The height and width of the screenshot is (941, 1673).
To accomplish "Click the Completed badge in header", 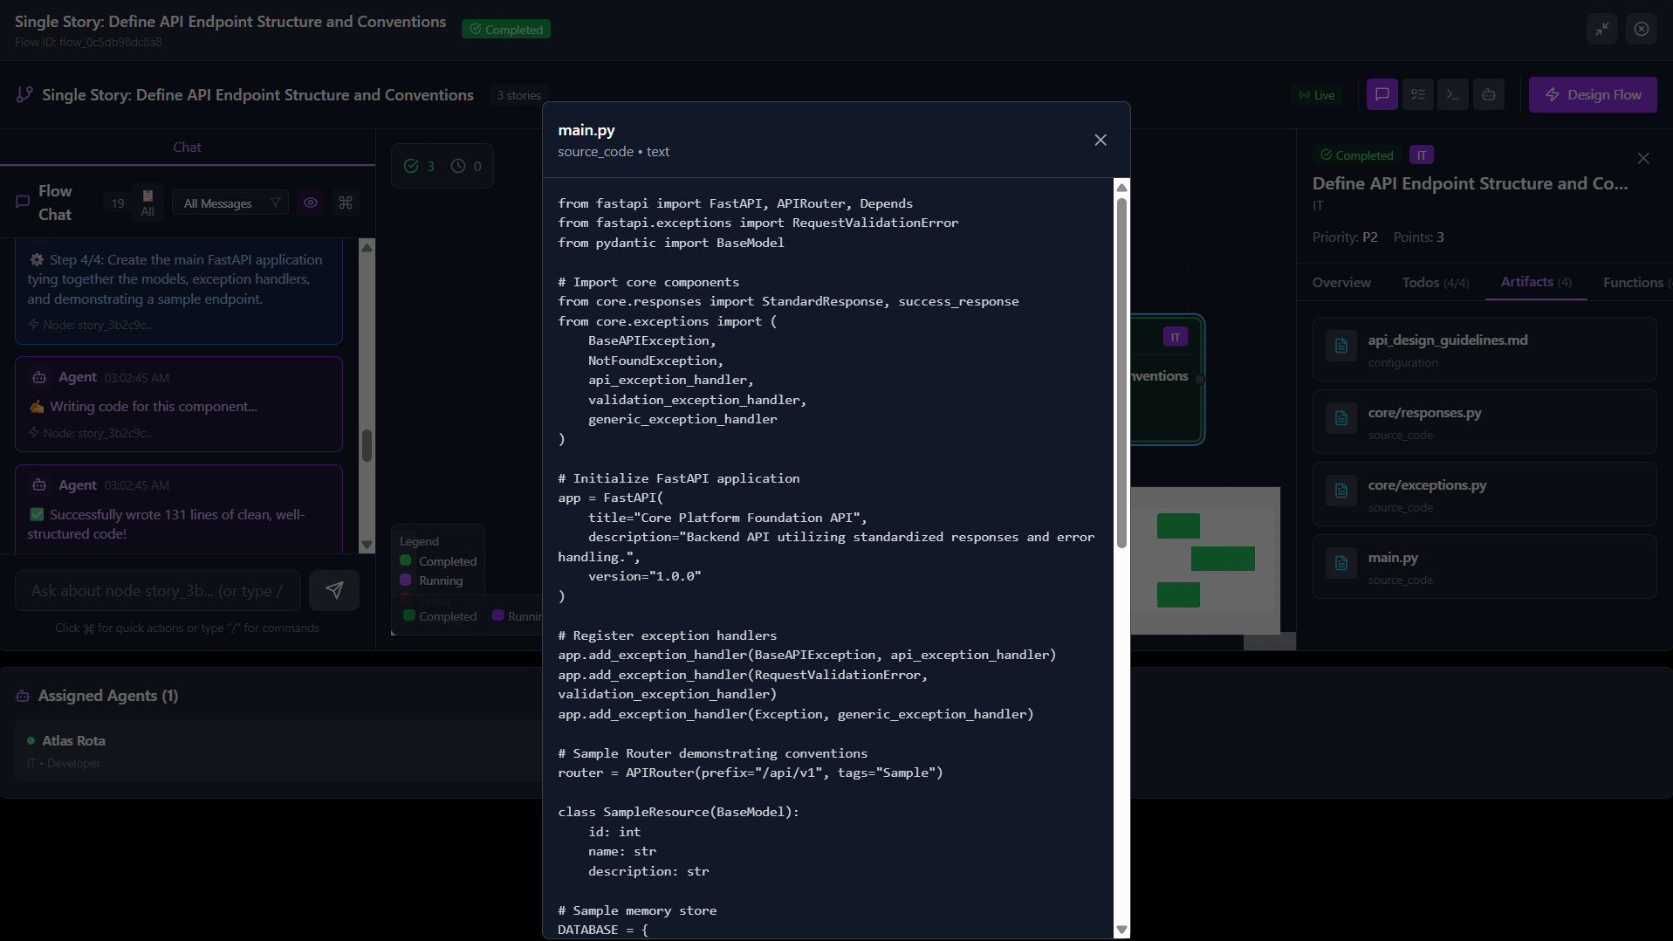I will [506, 30].
